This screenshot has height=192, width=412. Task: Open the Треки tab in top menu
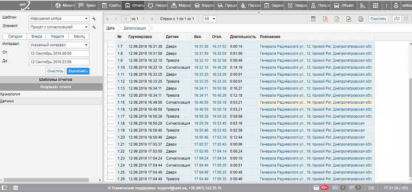87,6
